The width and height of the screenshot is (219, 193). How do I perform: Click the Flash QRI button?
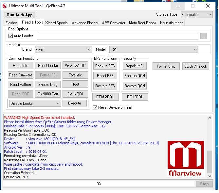pos(75,94)
